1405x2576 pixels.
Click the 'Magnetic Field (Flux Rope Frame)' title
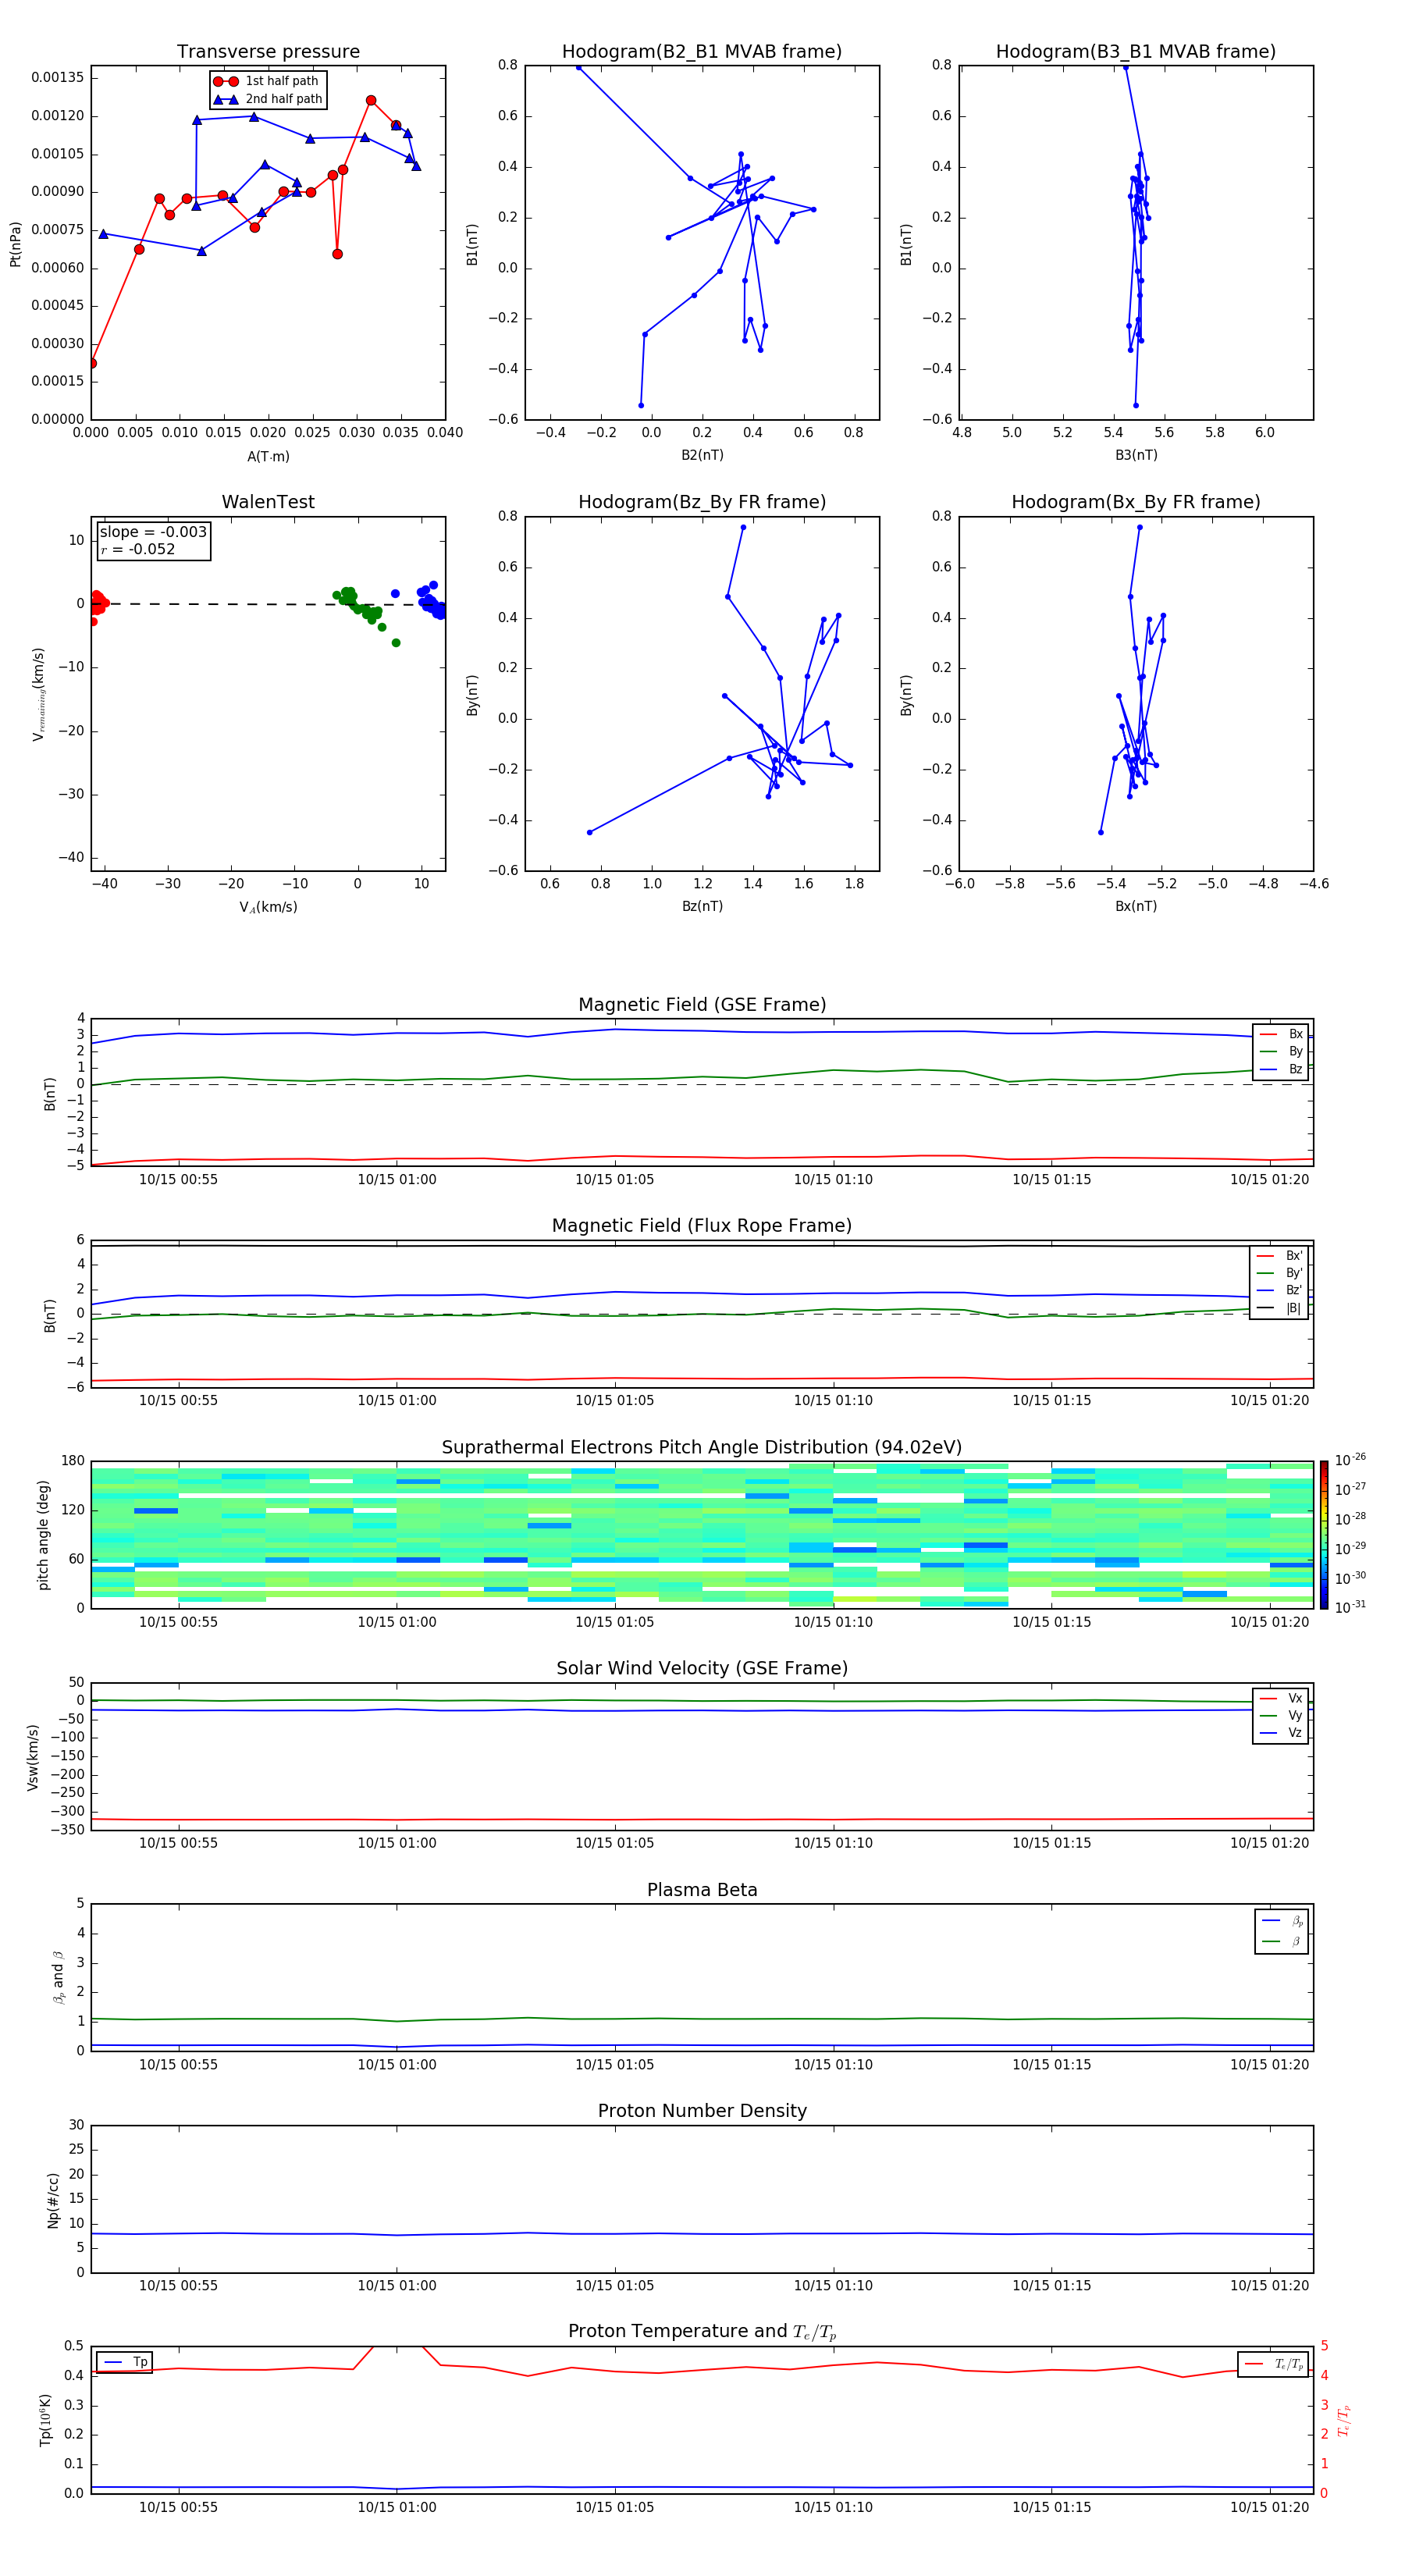click(x=702, y=1226)
